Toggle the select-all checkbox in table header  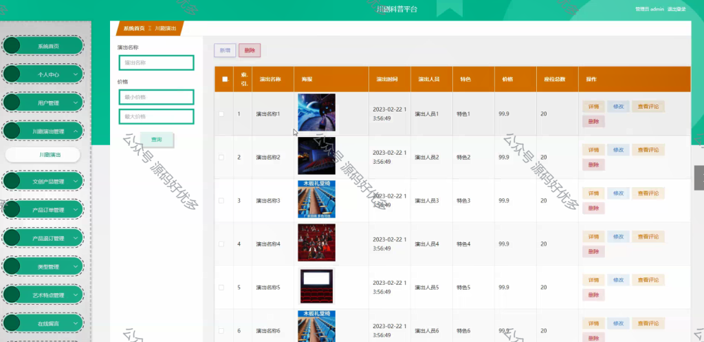coord(225,79)
